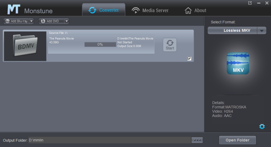271x147 pixels.
Task: Click the Open Folder button
Action: point(237,140)
